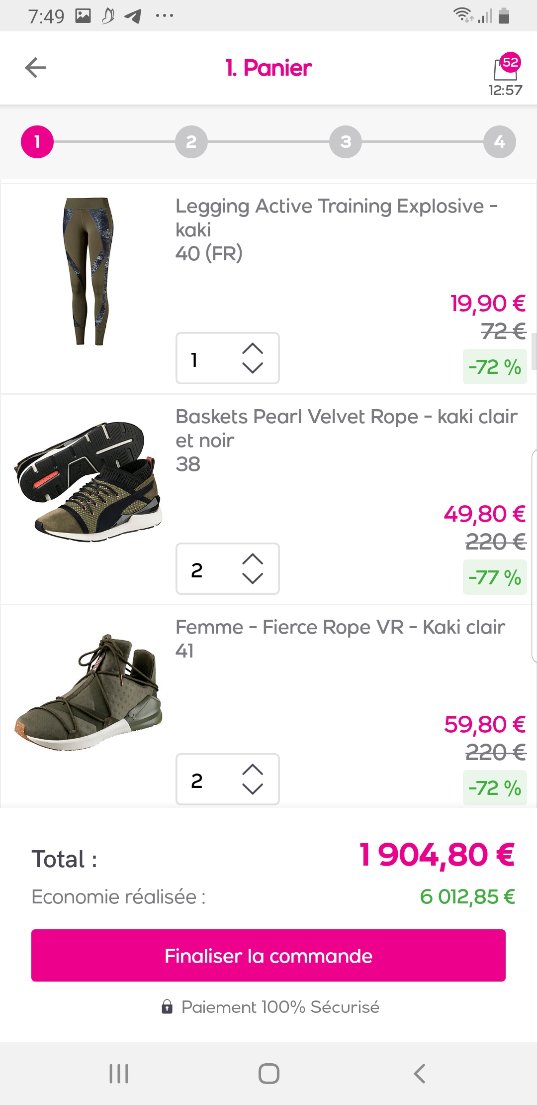View the Fierce Rope VR shoe image
Screen dimensions: 537x1105
[x=89, y=692]
